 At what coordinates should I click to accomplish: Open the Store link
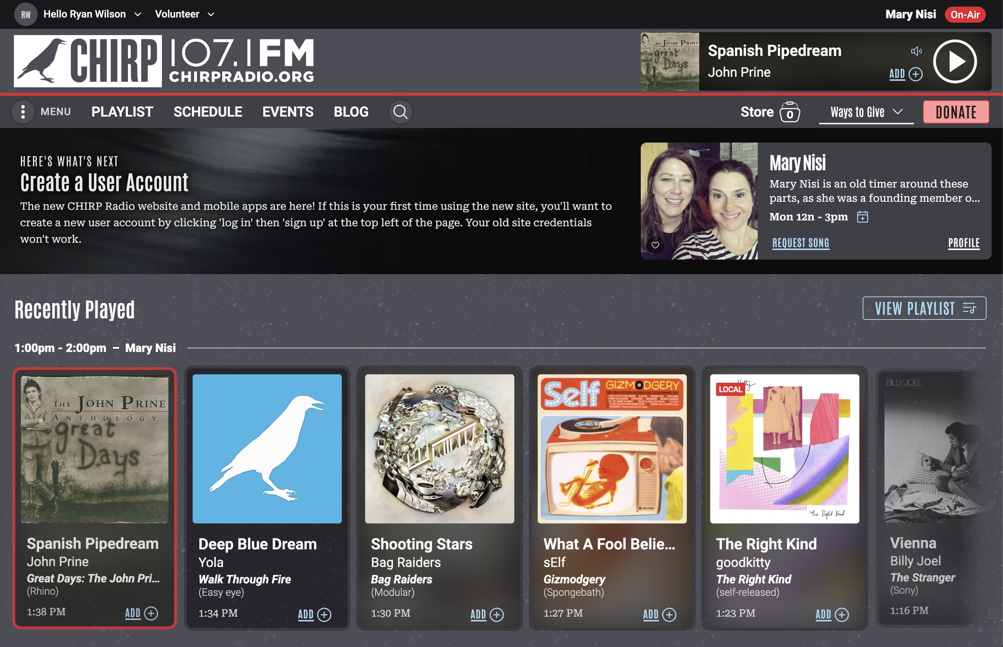tap(757, 112)
